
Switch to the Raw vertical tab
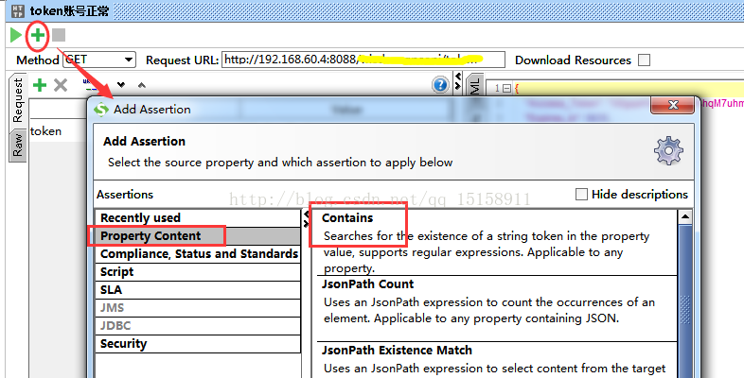coord(18,145)
